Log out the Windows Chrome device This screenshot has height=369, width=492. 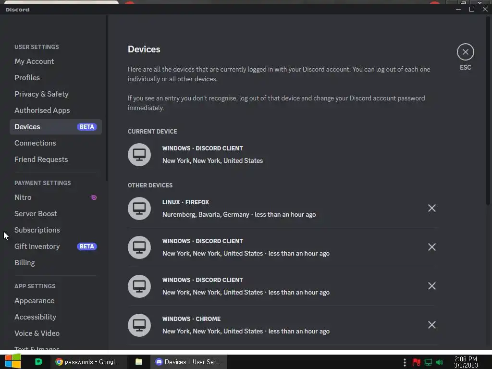click(432, 325)
